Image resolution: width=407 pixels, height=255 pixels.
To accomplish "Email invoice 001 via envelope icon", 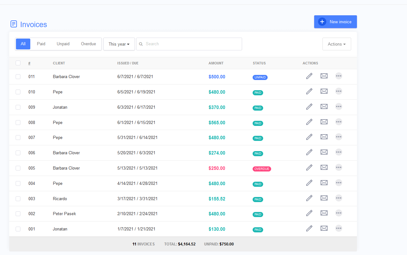I will pyautogui.click(x=324, y=228).
